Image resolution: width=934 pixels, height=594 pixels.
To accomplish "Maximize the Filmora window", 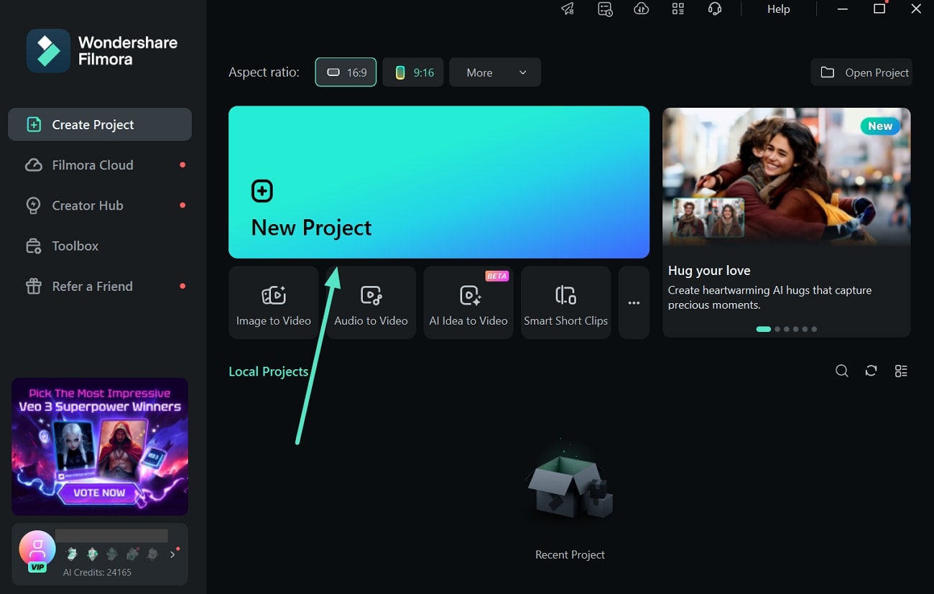I will tap(879, 9).
